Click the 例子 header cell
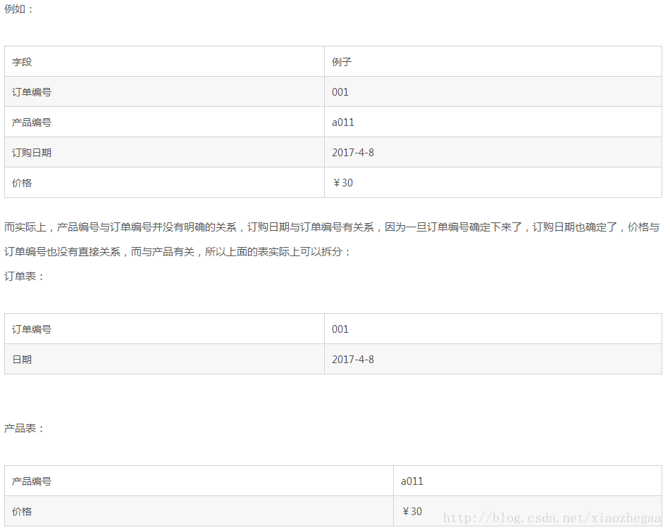The width and height of the screenshot is (670, 532). [340, 61]
